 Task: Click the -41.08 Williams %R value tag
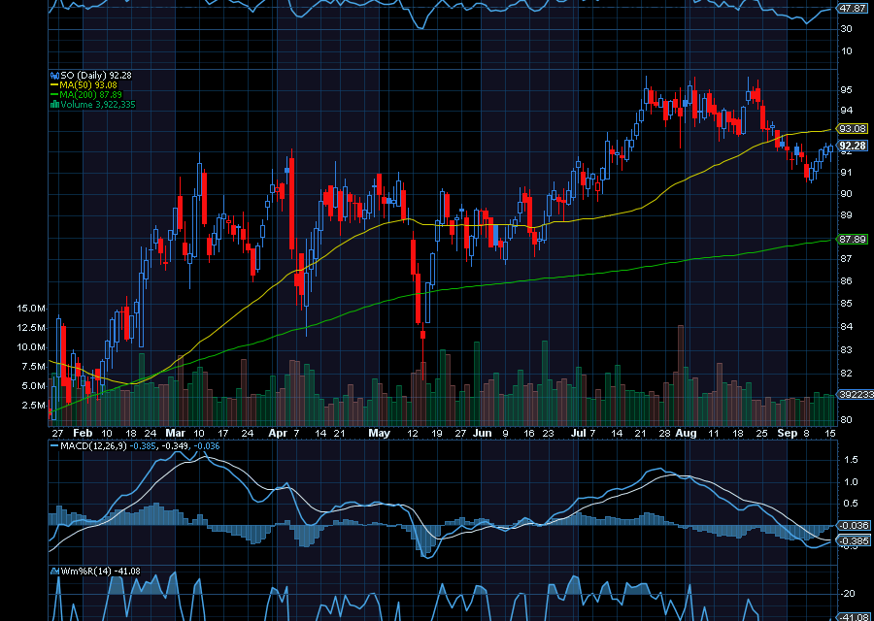[853, 617]
